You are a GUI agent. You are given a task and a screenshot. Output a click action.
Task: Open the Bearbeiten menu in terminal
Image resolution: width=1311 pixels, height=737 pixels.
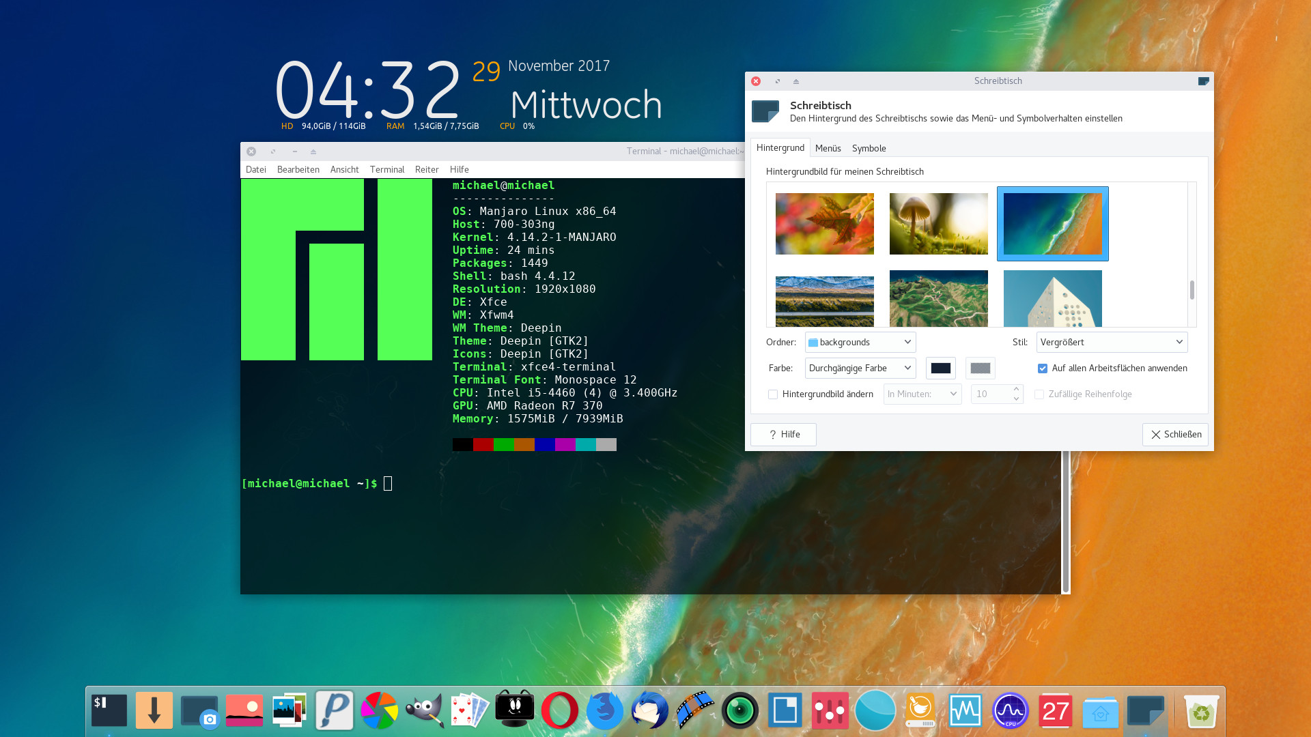coord(298,169)
